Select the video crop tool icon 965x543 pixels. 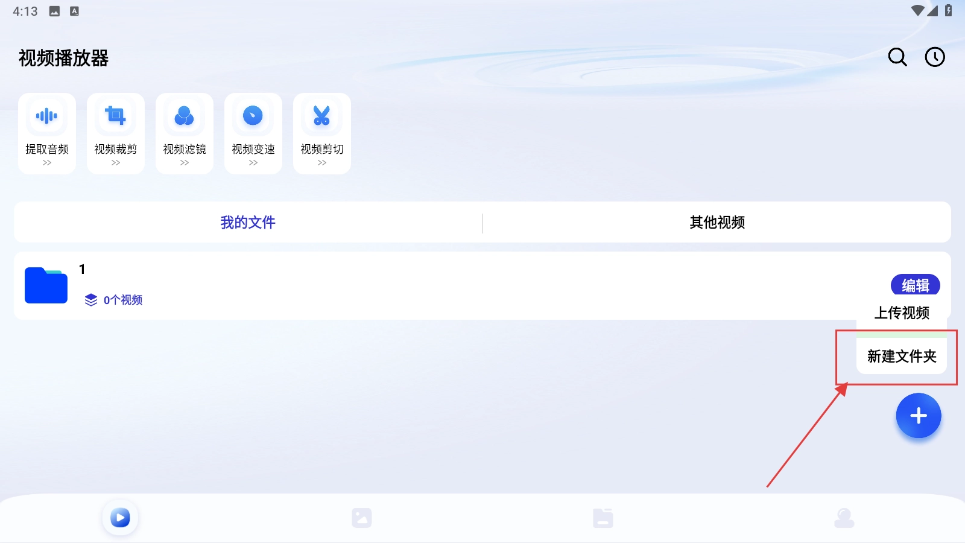(116, 116)
